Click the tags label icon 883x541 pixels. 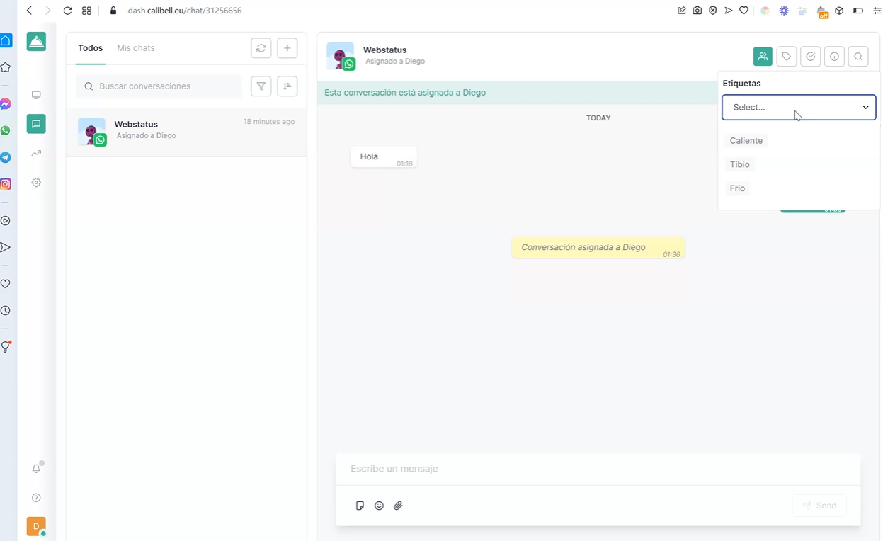(787, 57)
